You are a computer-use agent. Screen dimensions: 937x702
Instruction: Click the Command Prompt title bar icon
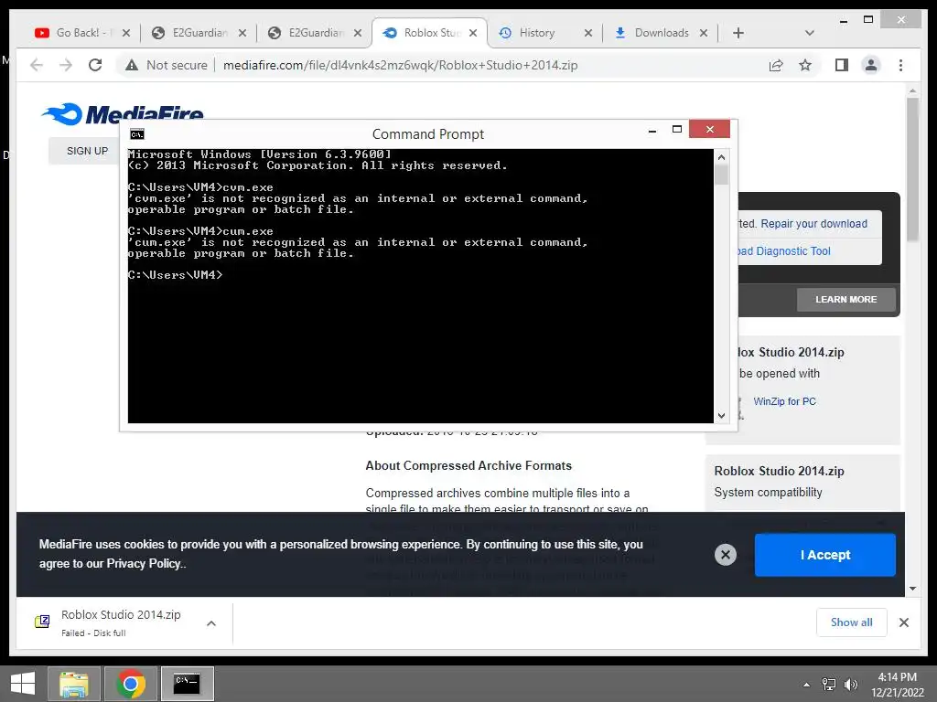(137, 134)
